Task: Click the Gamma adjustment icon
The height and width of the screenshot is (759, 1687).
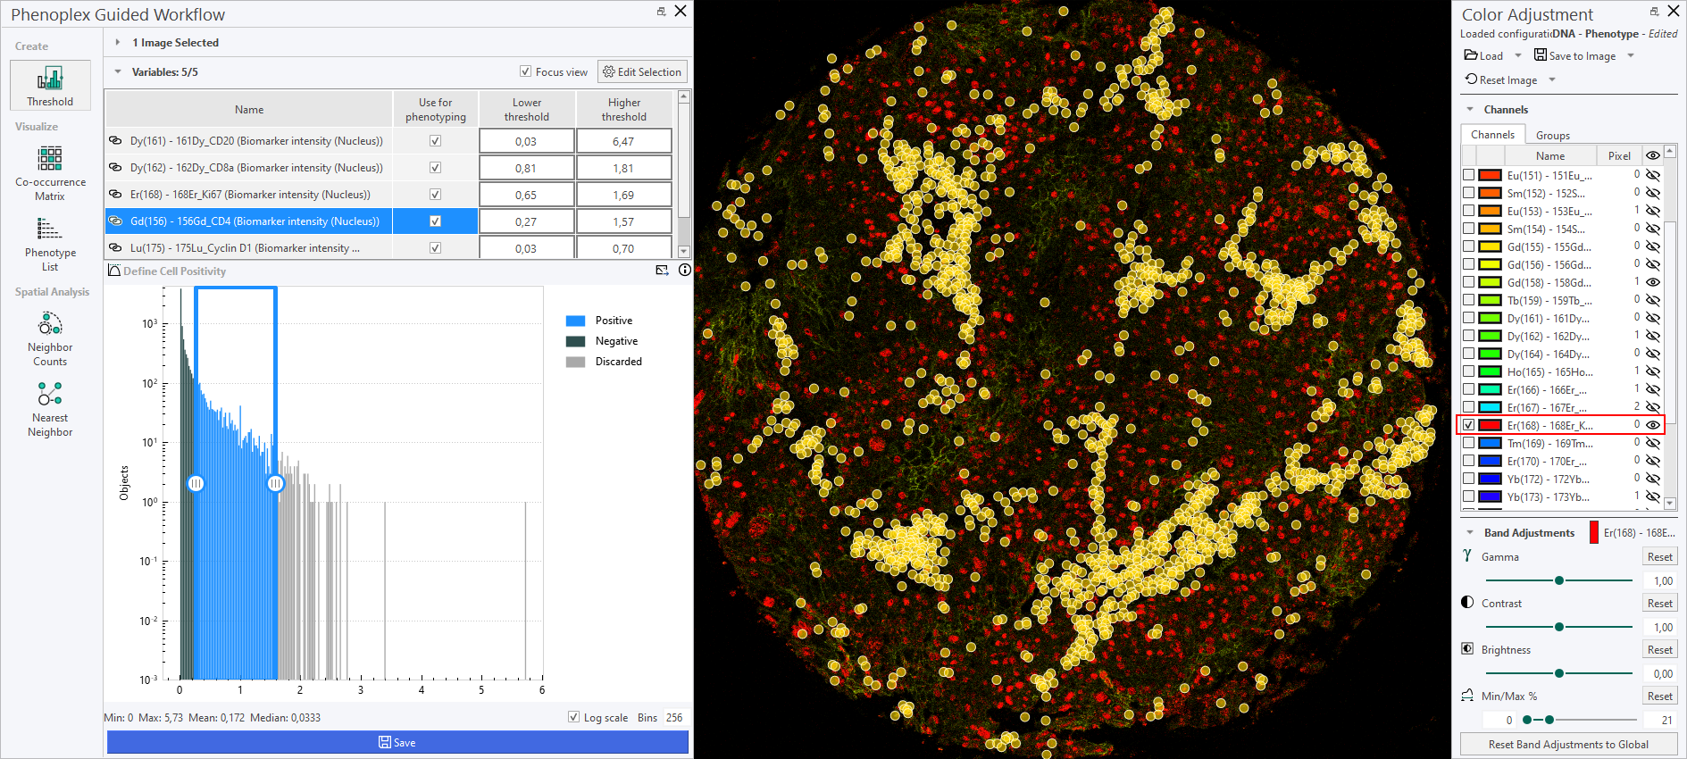Action: [x=1467, y=556]
